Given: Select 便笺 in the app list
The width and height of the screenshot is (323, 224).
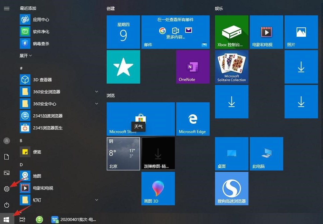Looking at the screenshot, I should coord(37,152).
